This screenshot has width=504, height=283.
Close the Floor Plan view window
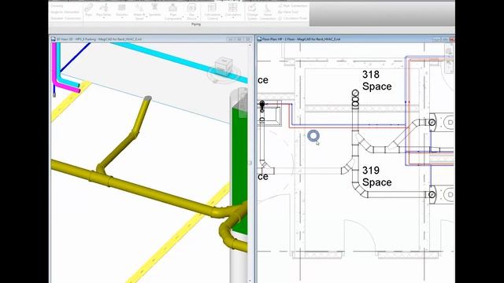pyautogui.click(x=451, y=39)
